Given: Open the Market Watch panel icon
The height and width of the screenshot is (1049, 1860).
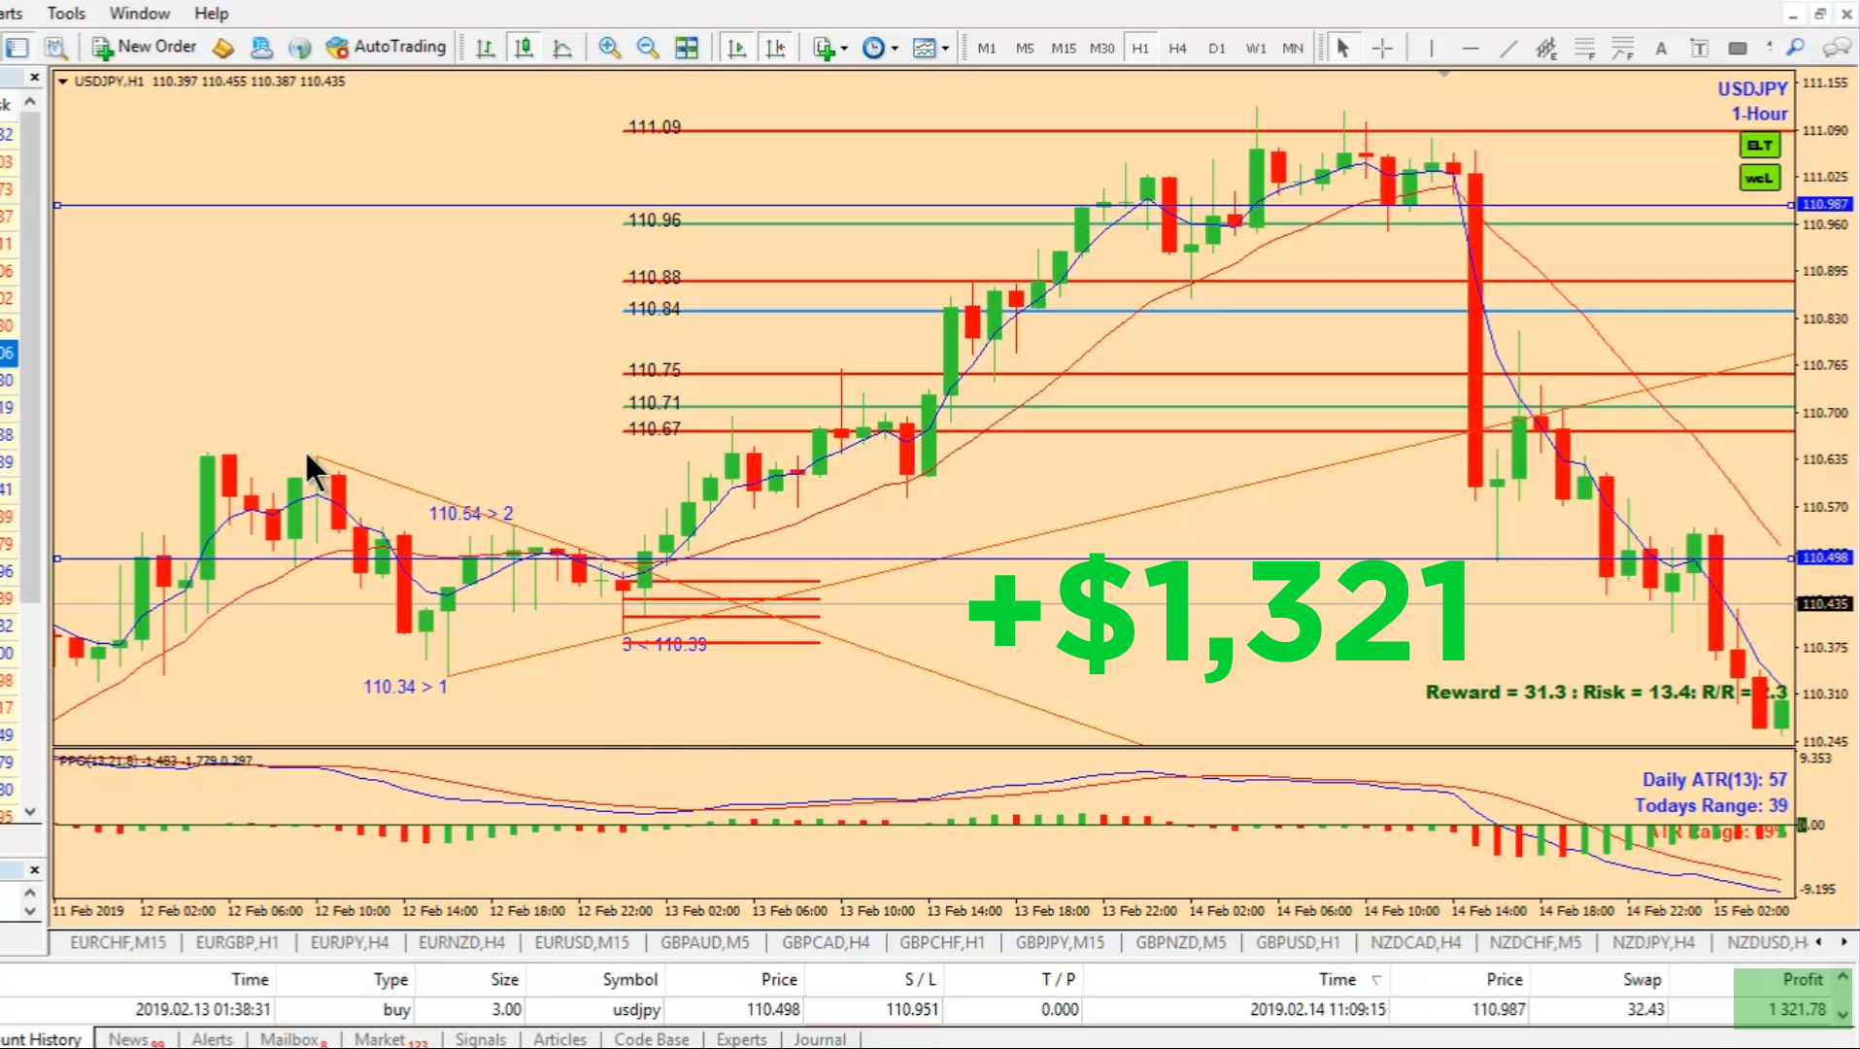Looking at the screenshot, I should click(17, 48).
